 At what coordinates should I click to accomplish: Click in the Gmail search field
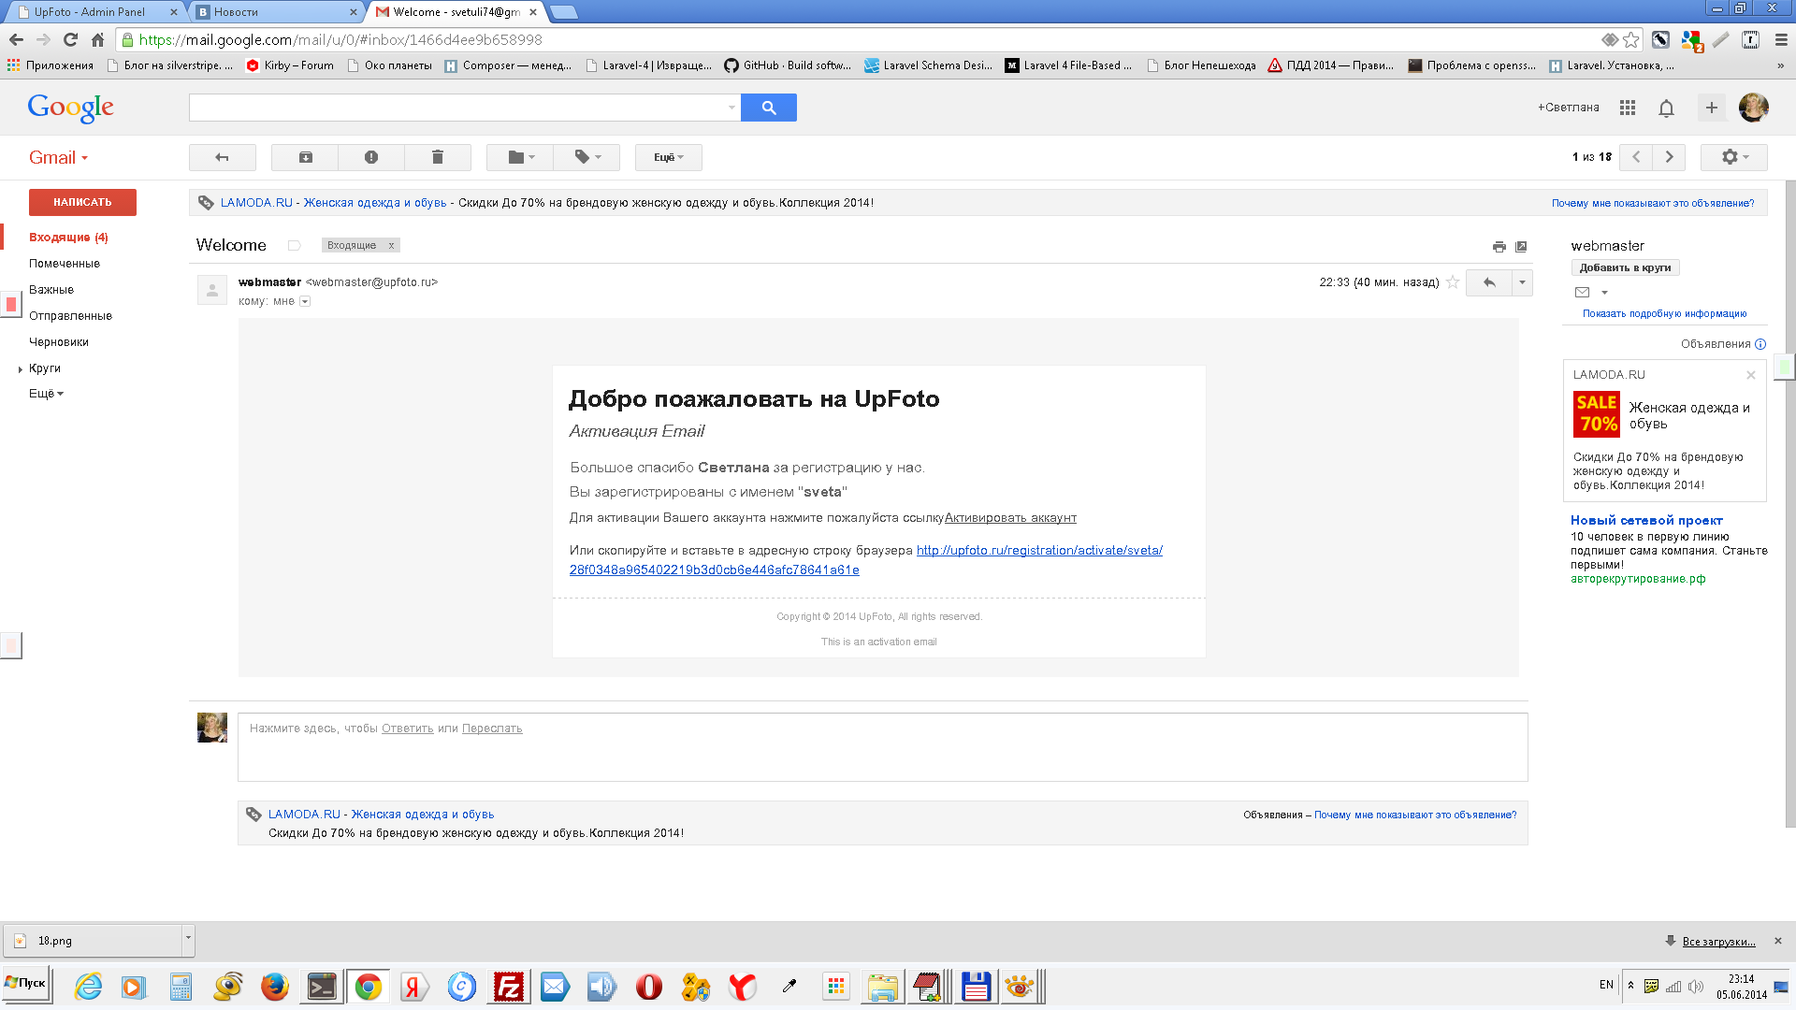[456, 108]
